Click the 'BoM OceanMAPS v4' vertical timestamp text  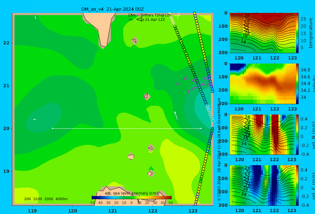pos(219,115)
